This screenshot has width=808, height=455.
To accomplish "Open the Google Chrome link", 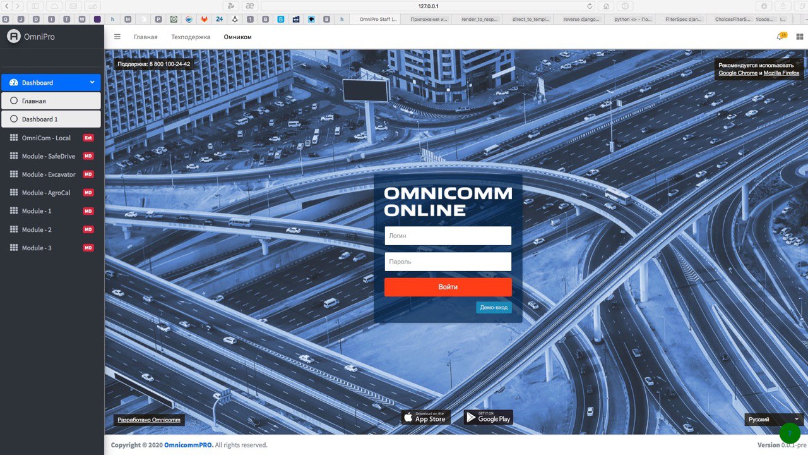I will pos(738,73).
